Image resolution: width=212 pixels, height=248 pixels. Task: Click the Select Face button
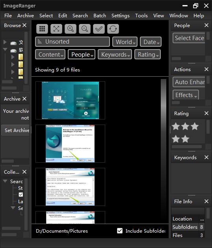pos(189,38)
